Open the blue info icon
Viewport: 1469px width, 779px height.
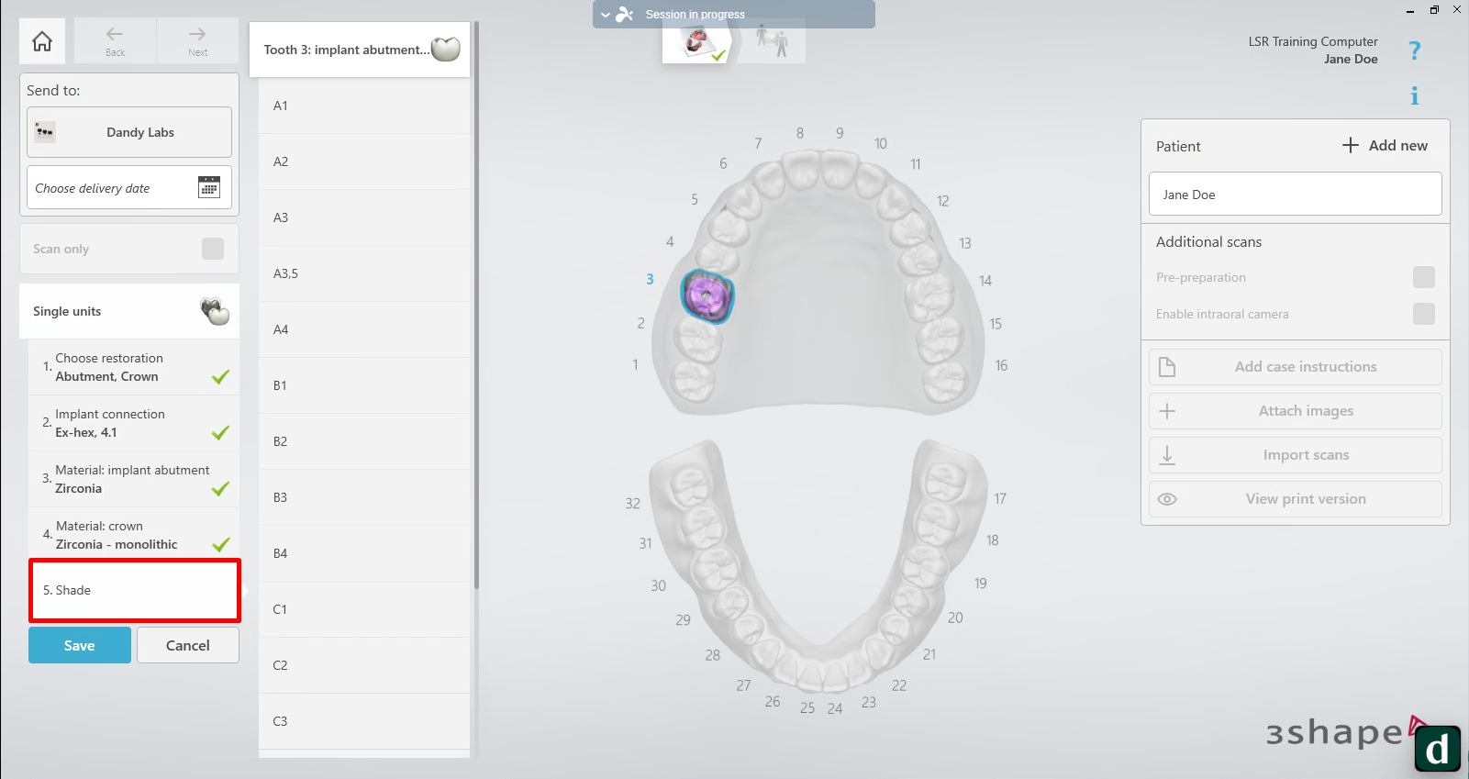click(x=1414, y=95)
